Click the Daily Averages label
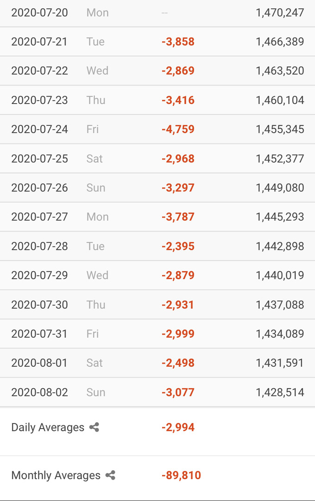The height and width of the screenshot is (501, 315). click(48, 428)
